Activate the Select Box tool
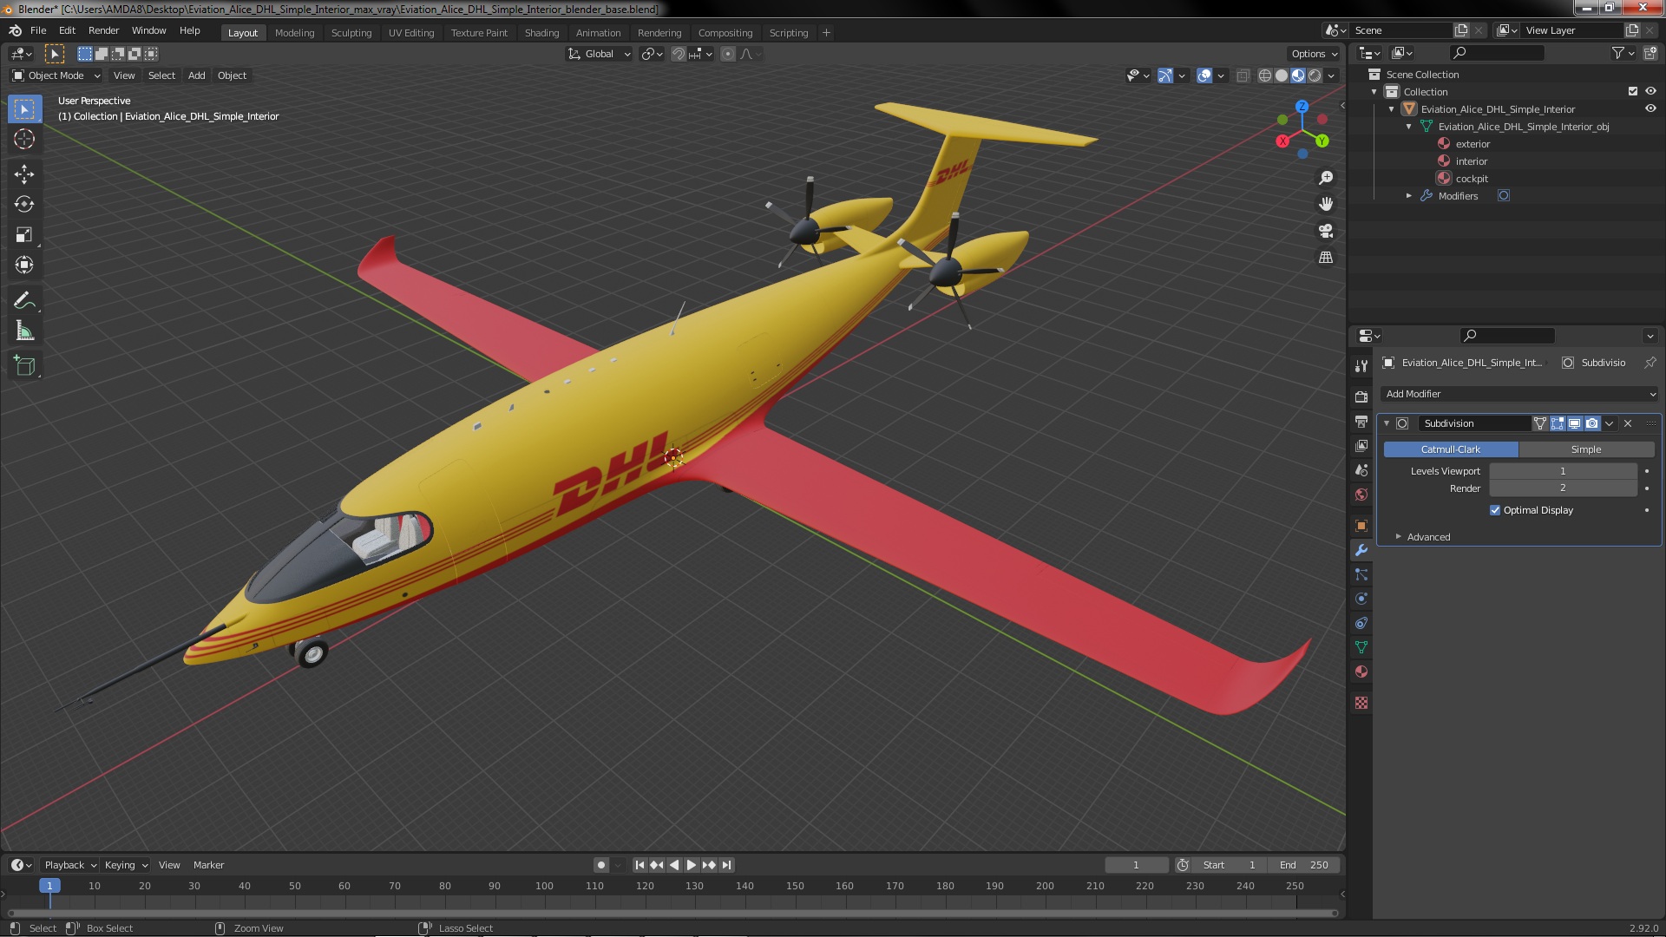Image resolution: width=1666 pixels, height=937 pixels. coord(24,108)
